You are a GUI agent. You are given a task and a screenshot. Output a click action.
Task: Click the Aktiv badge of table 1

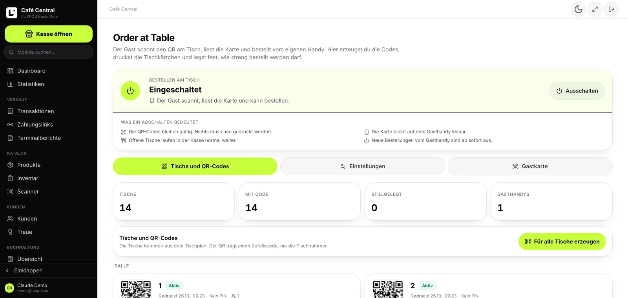click(174, 286)
